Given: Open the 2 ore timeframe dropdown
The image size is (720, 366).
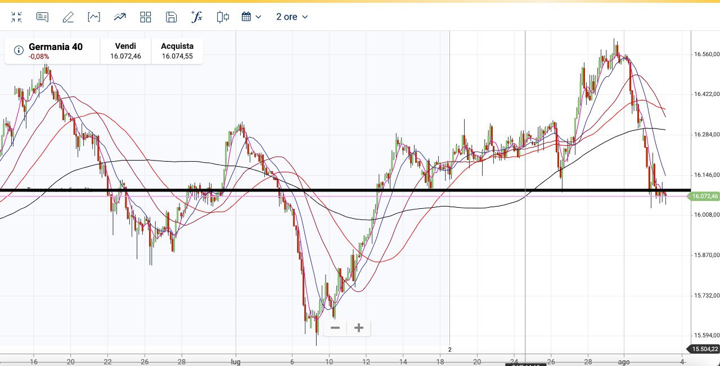Looking at the screenshot, I should pyautogui.click(x=292, y=17).
